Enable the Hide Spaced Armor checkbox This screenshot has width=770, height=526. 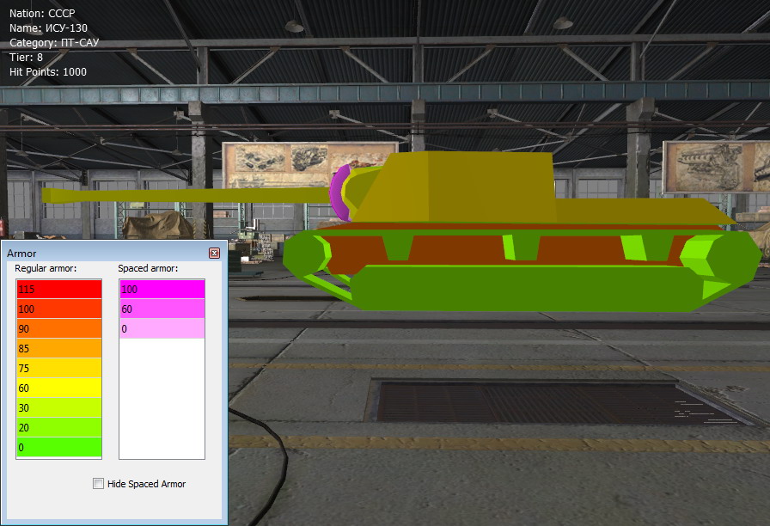click(x=98, y=484)
